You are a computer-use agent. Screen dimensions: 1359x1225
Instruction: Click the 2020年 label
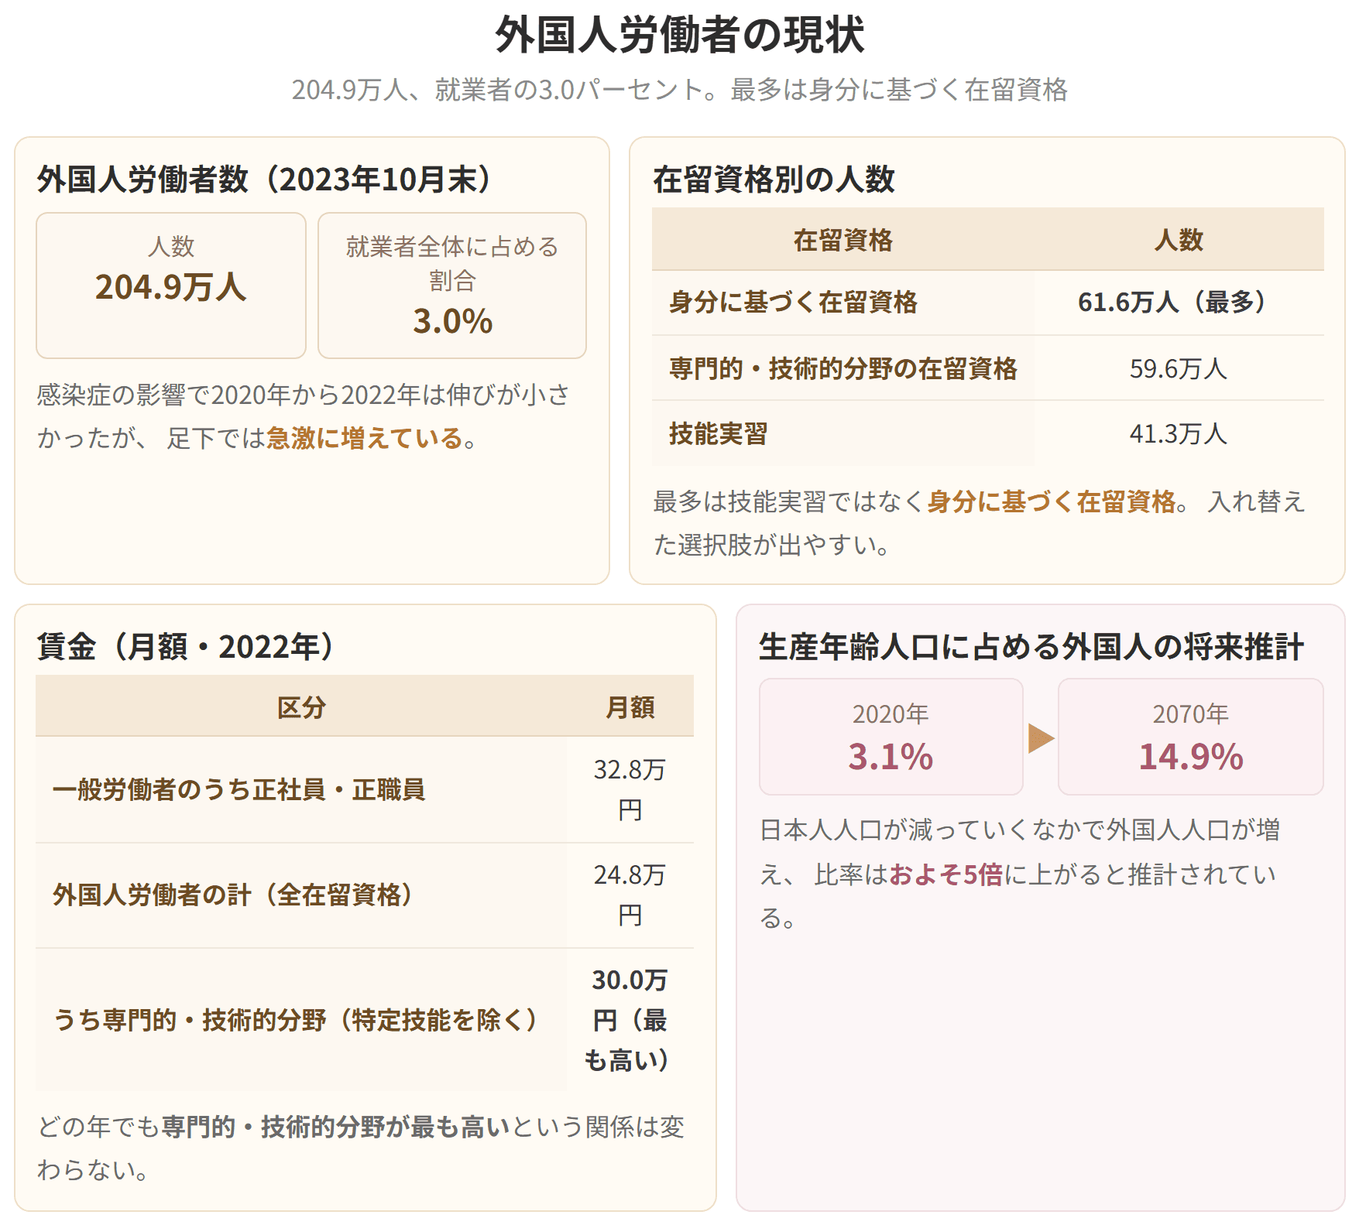coord(891,713)
